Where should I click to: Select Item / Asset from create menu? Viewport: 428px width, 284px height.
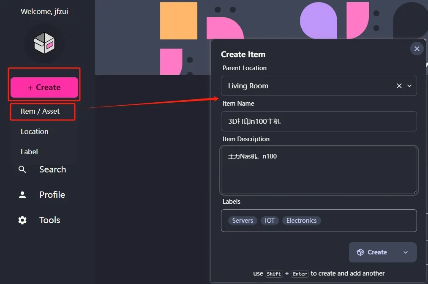(x=40, y=111)
